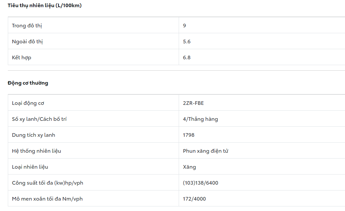Select the "Loại nhiên liệu" label
The height and width of the screenshot is (211, 345).
pos(30,167)
